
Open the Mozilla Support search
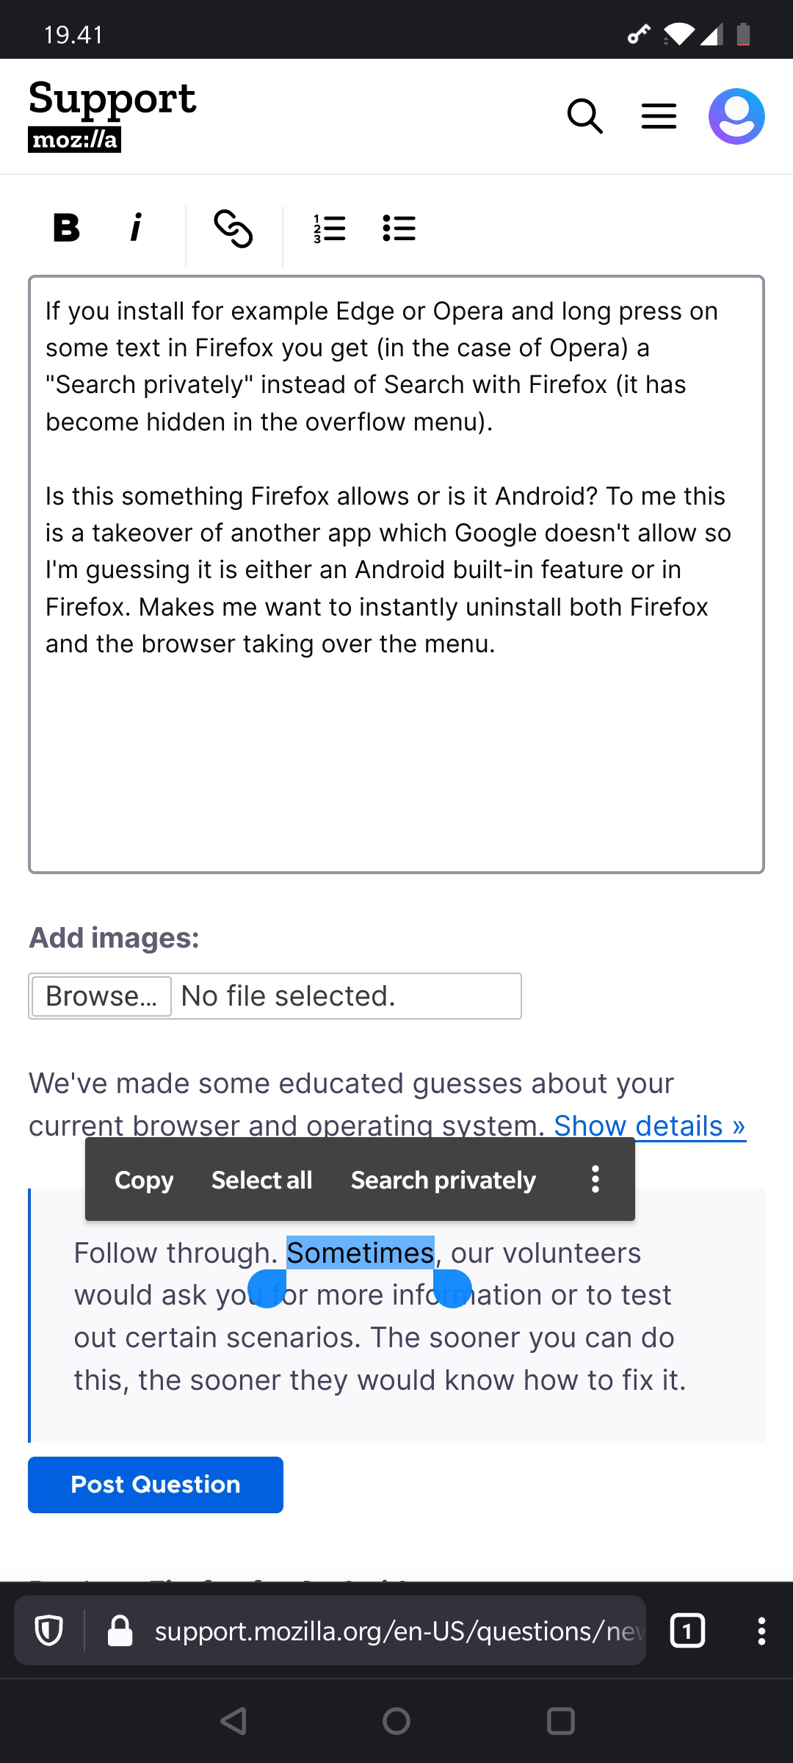(585, 117)
